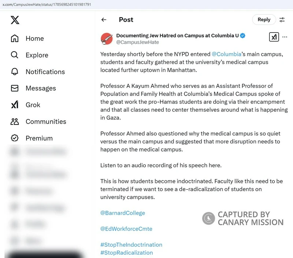Click Grok explain-post button on post

[x=274, y=37]
